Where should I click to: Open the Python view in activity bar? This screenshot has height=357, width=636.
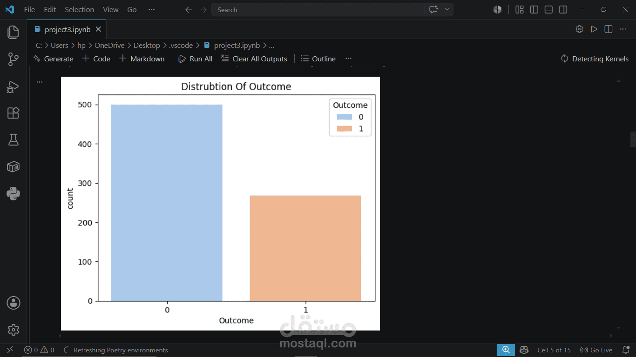coord(14,193)
